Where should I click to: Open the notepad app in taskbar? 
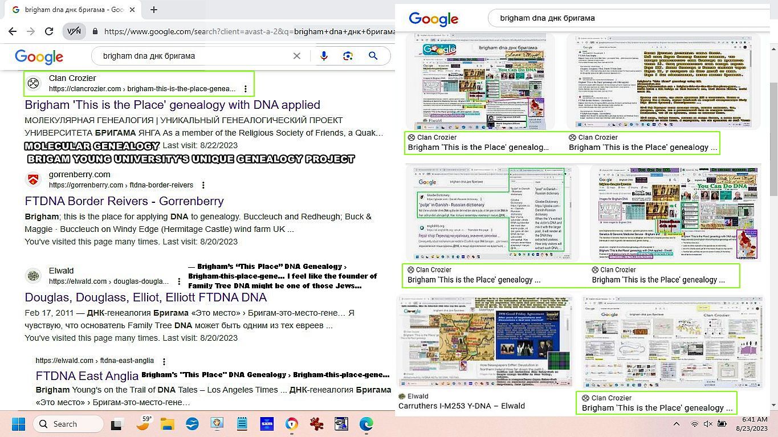click(242, 424)
